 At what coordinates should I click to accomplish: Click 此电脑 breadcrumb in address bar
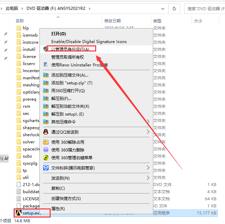tap(12, 8)
